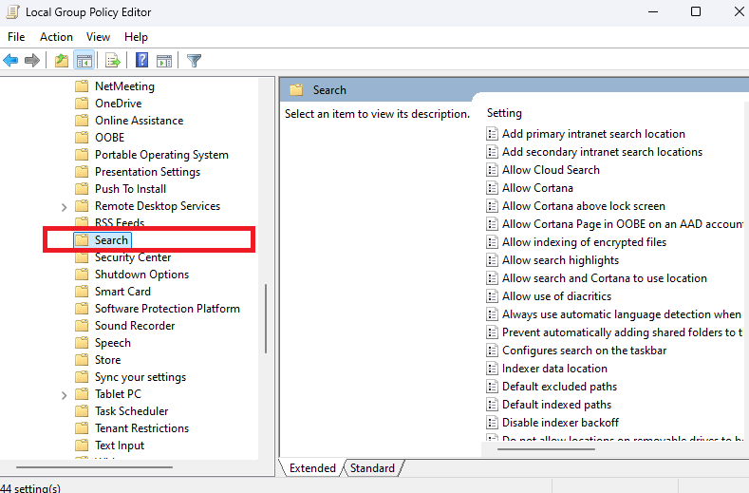Go up one level with folder icon

(x=62, y=61)
